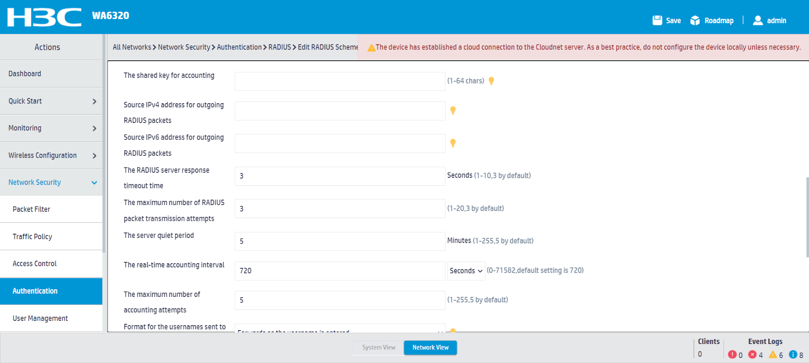Switch to Network View

pos(430,347)
